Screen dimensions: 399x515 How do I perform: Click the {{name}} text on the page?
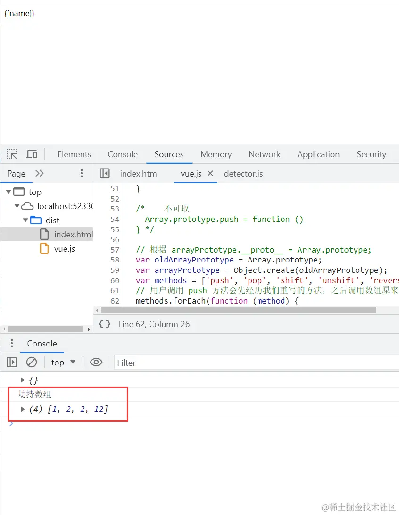[x=19, y=14]
